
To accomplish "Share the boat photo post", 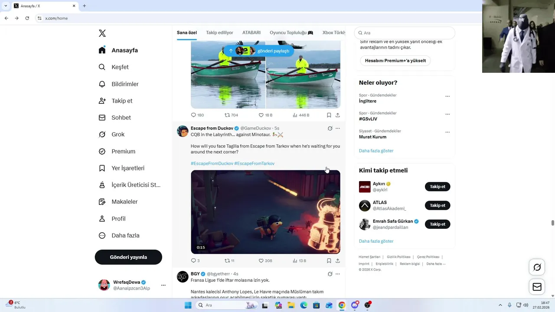I will (338, 115).
